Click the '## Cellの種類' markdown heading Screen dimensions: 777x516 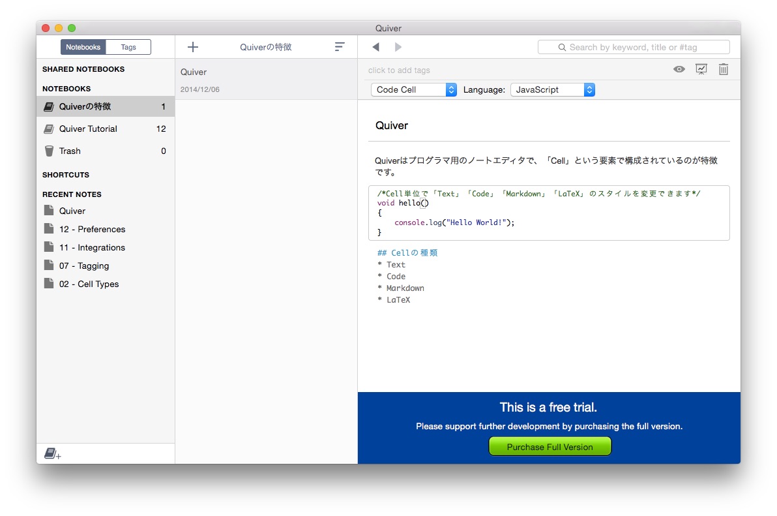[407, 253]
